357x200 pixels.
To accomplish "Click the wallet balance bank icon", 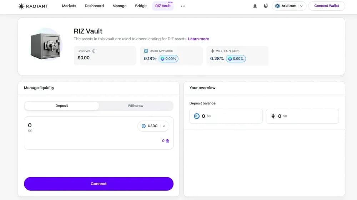I will pyautogui.click(x=167, y=141).
